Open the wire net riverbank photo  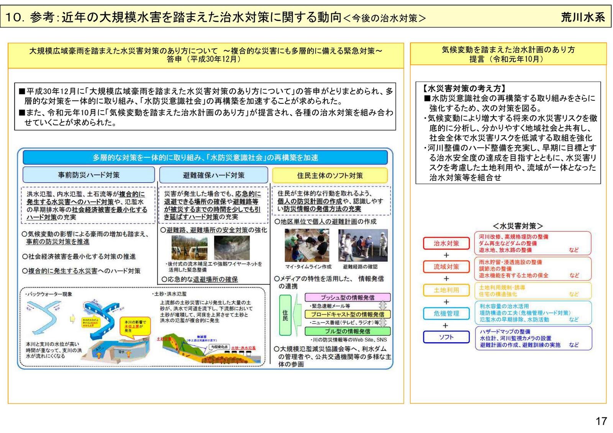pos(232,248)
